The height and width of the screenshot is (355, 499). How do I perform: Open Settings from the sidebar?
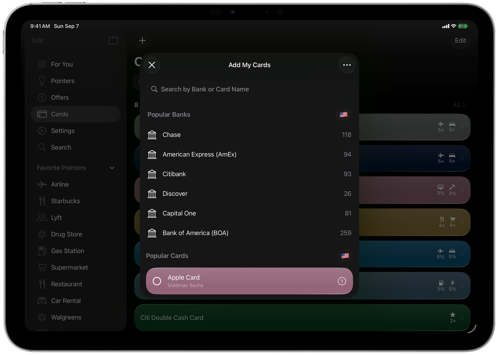[62, 131]
